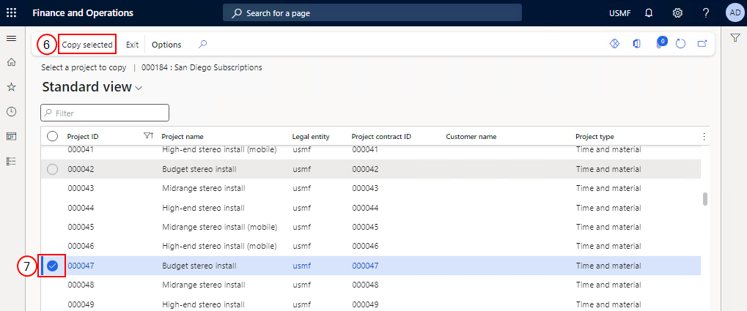Open the settings gear menu
Screen dimensions: 747x311
[x=677, y=13]
